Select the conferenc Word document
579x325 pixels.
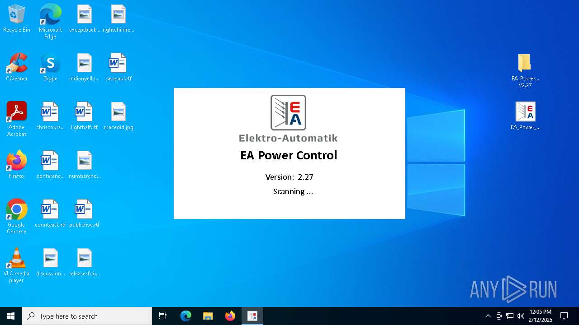(50, 165)
